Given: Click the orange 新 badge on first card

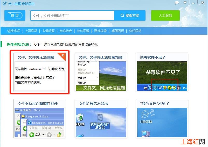Looking at the screenshot, I should [x=63, y=55].
